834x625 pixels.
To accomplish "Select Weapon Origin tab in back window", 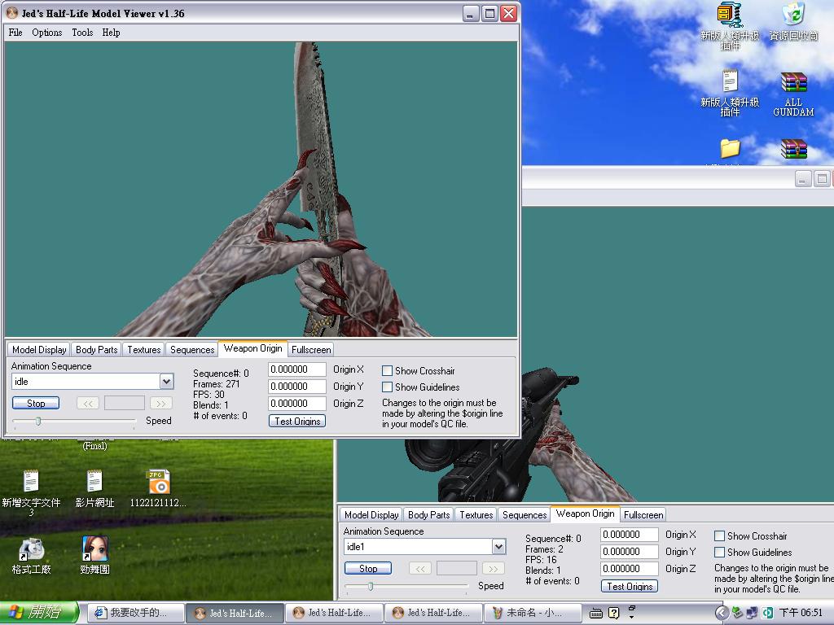I will point(585,514).
